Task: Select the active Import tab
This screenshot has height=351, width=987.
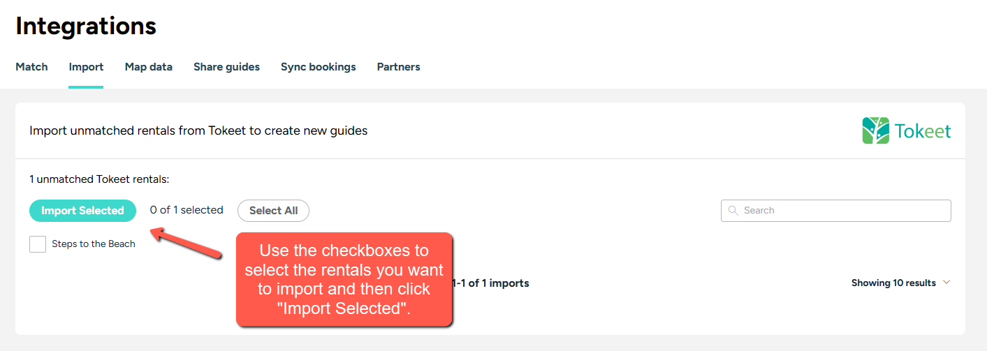Action: [x=86, y=67]
